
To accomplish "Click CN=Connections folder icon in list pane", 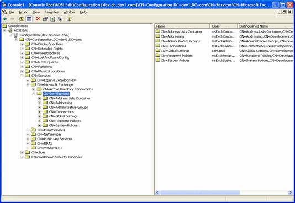I will (158, 46).
